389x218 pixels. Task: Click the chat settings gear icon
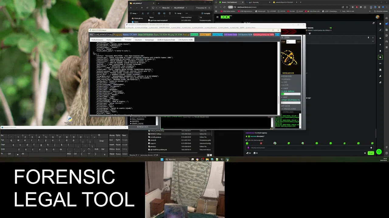point(365,153)
